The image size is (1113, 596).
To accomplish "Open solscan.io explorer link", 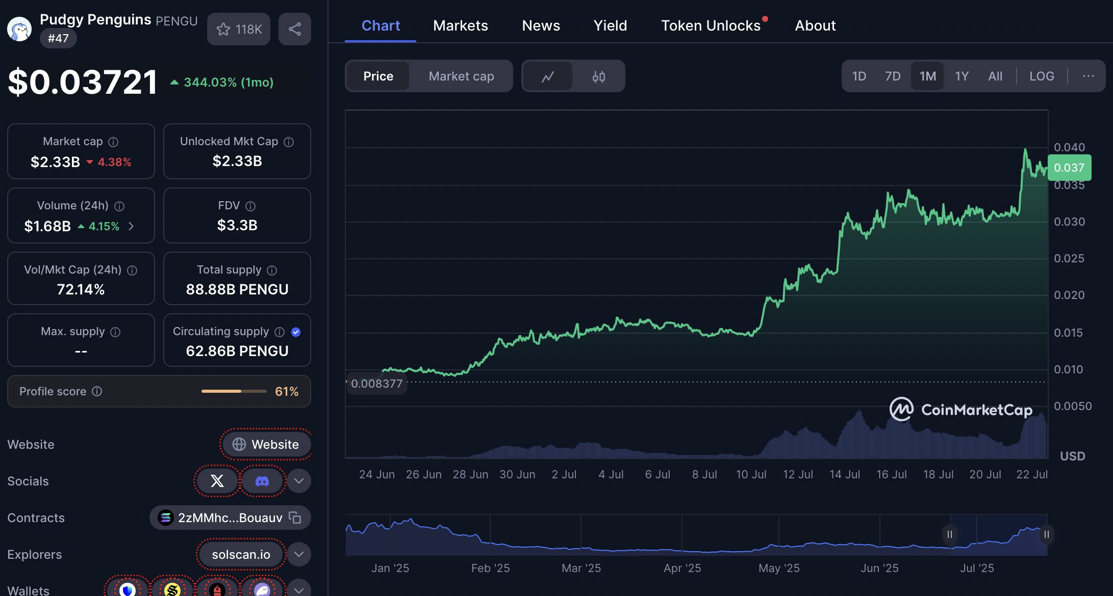I will pyautogui.click(x=241, y=554).
